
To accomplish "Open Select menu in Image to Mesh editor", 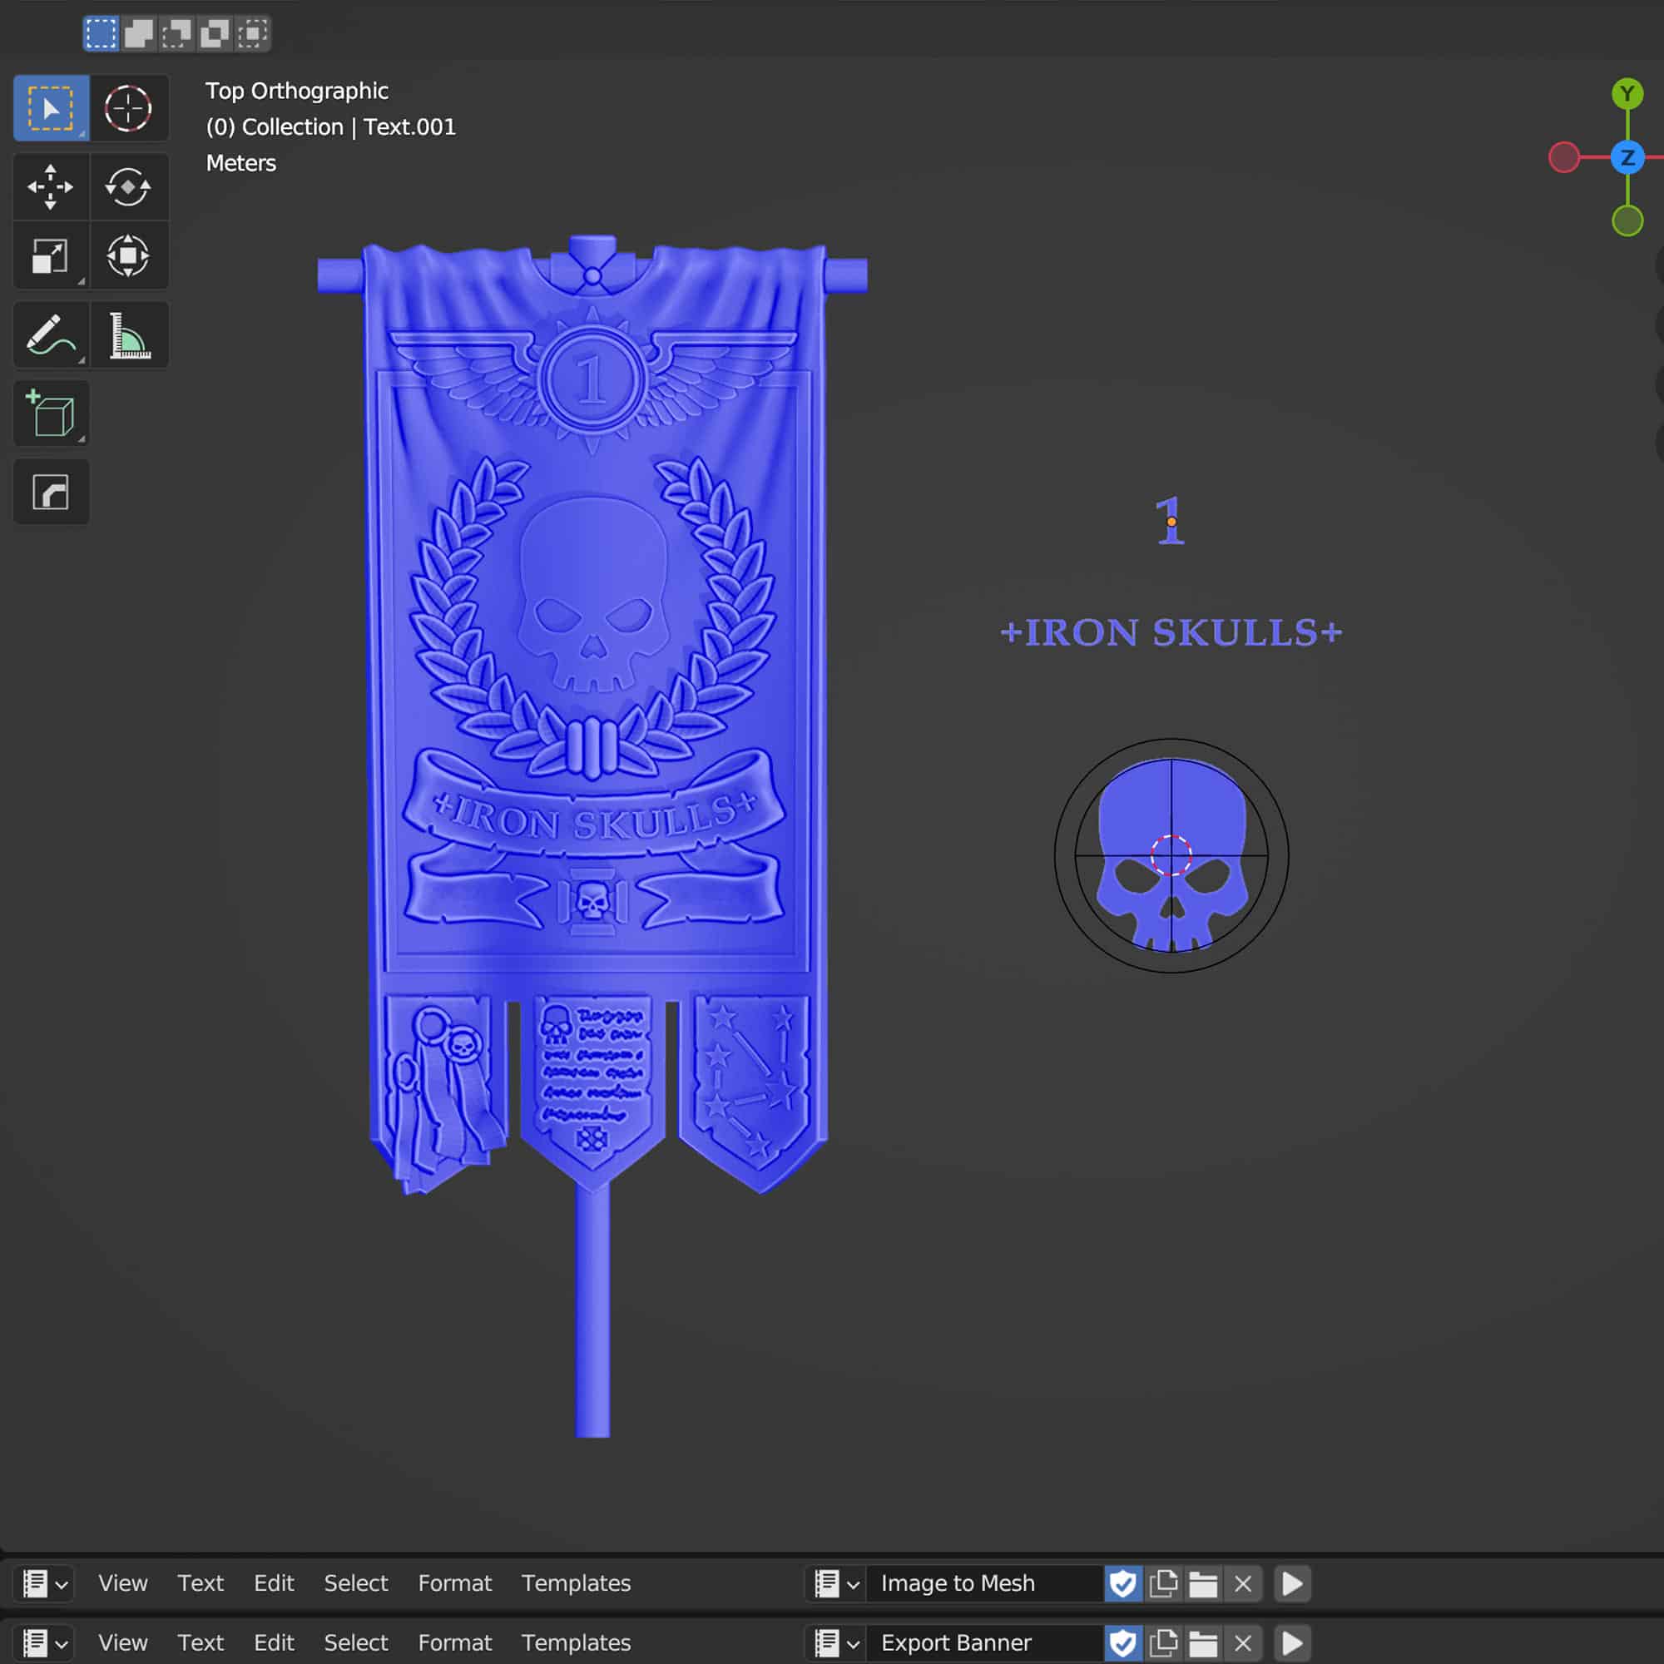I will tap(356, 1583).
